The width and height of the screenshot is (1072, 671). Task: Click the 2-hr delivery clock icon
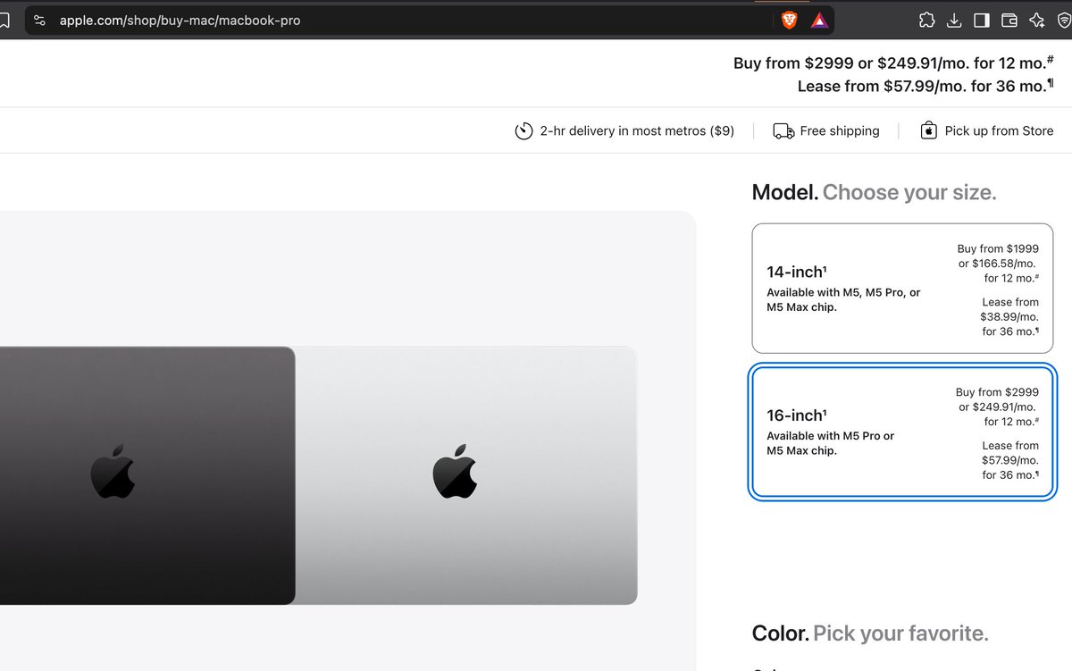524,131
